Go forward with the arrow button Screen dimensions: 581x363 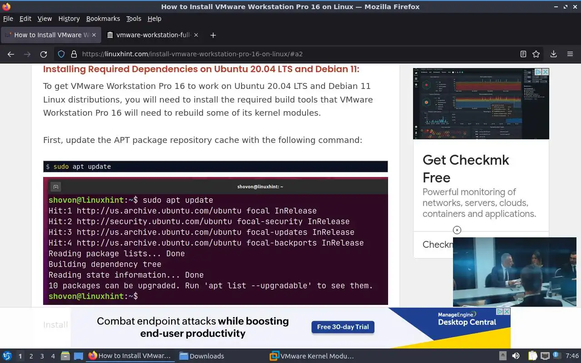pyautogui.click(x=27, y=54)
